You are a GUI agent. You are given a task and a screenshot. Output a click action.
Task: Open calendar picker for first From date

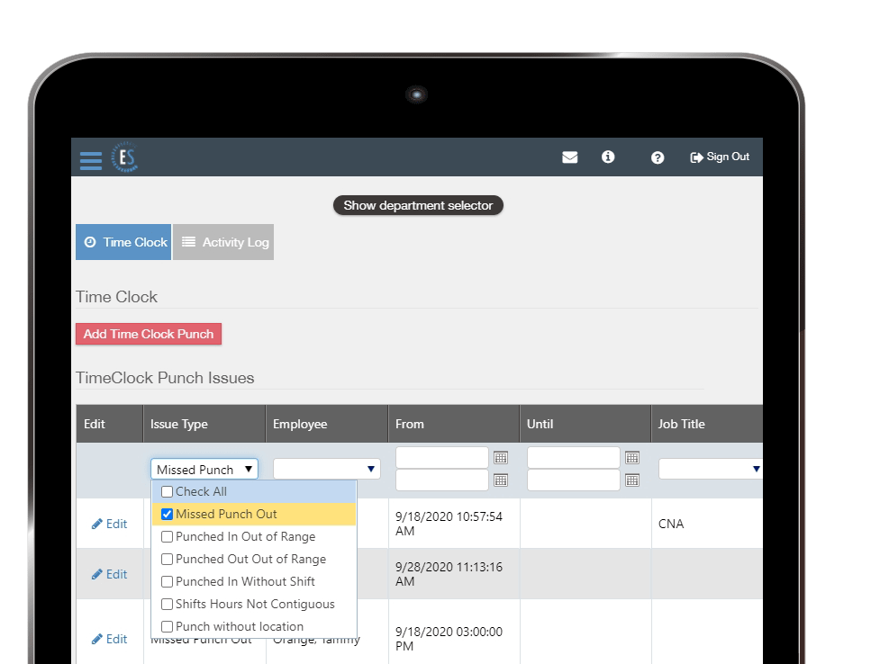coord(501,458)
